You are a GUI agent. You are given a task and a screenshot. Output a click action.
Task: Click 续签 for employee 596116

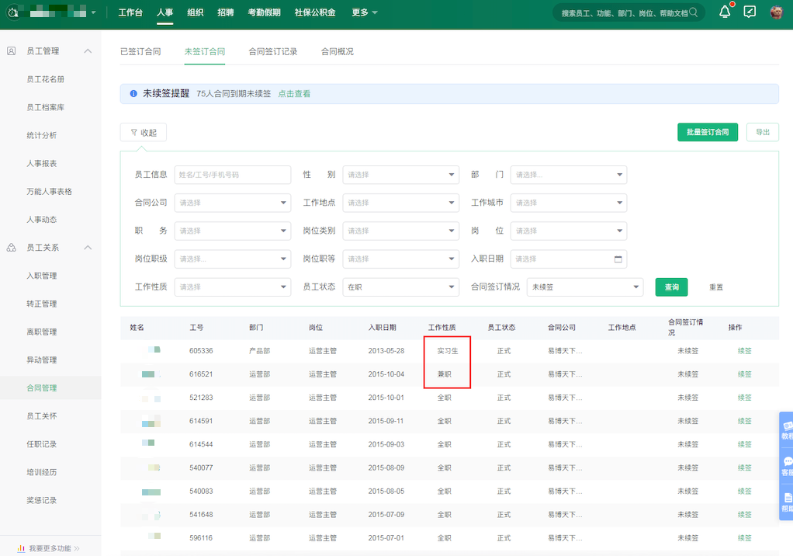point(744,538)
